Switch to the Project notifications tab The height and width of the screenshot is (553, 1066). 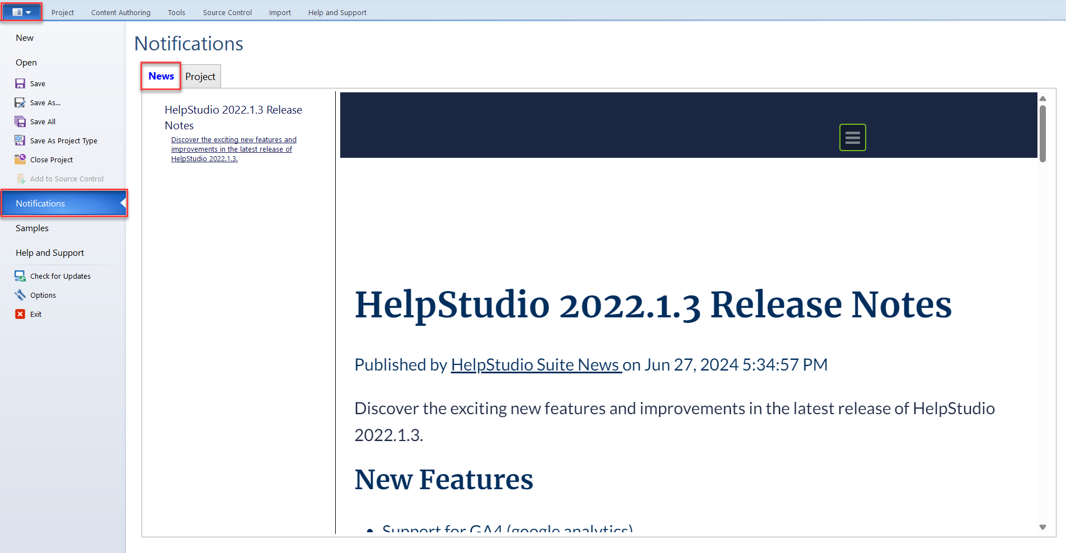[x=200, y=77]
